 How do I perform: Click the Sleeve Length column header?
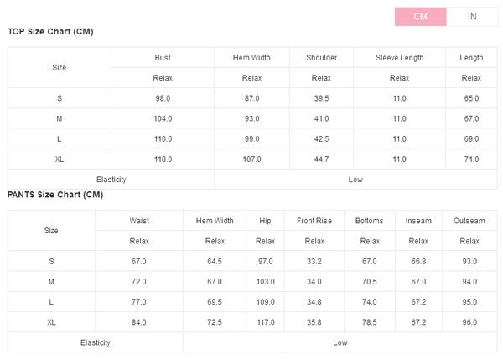[399, 58]
